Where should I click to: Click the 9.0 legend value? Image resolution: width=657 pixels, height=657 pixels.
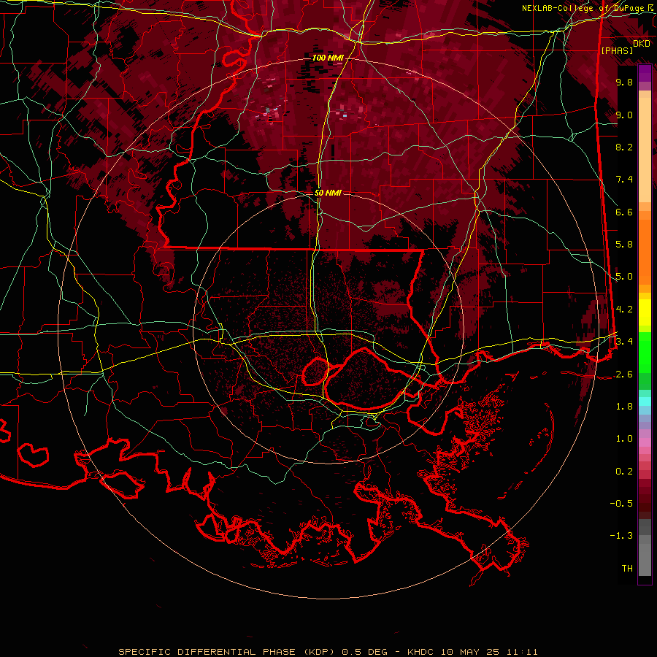[x=624, y=115]
